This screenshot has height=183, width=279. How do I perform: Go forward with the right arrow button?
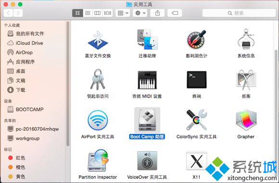[x=18, y=13]
